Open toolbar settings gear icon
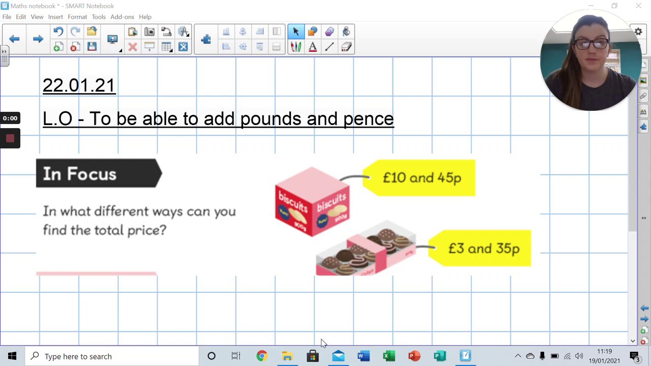 tap(638, 32)
